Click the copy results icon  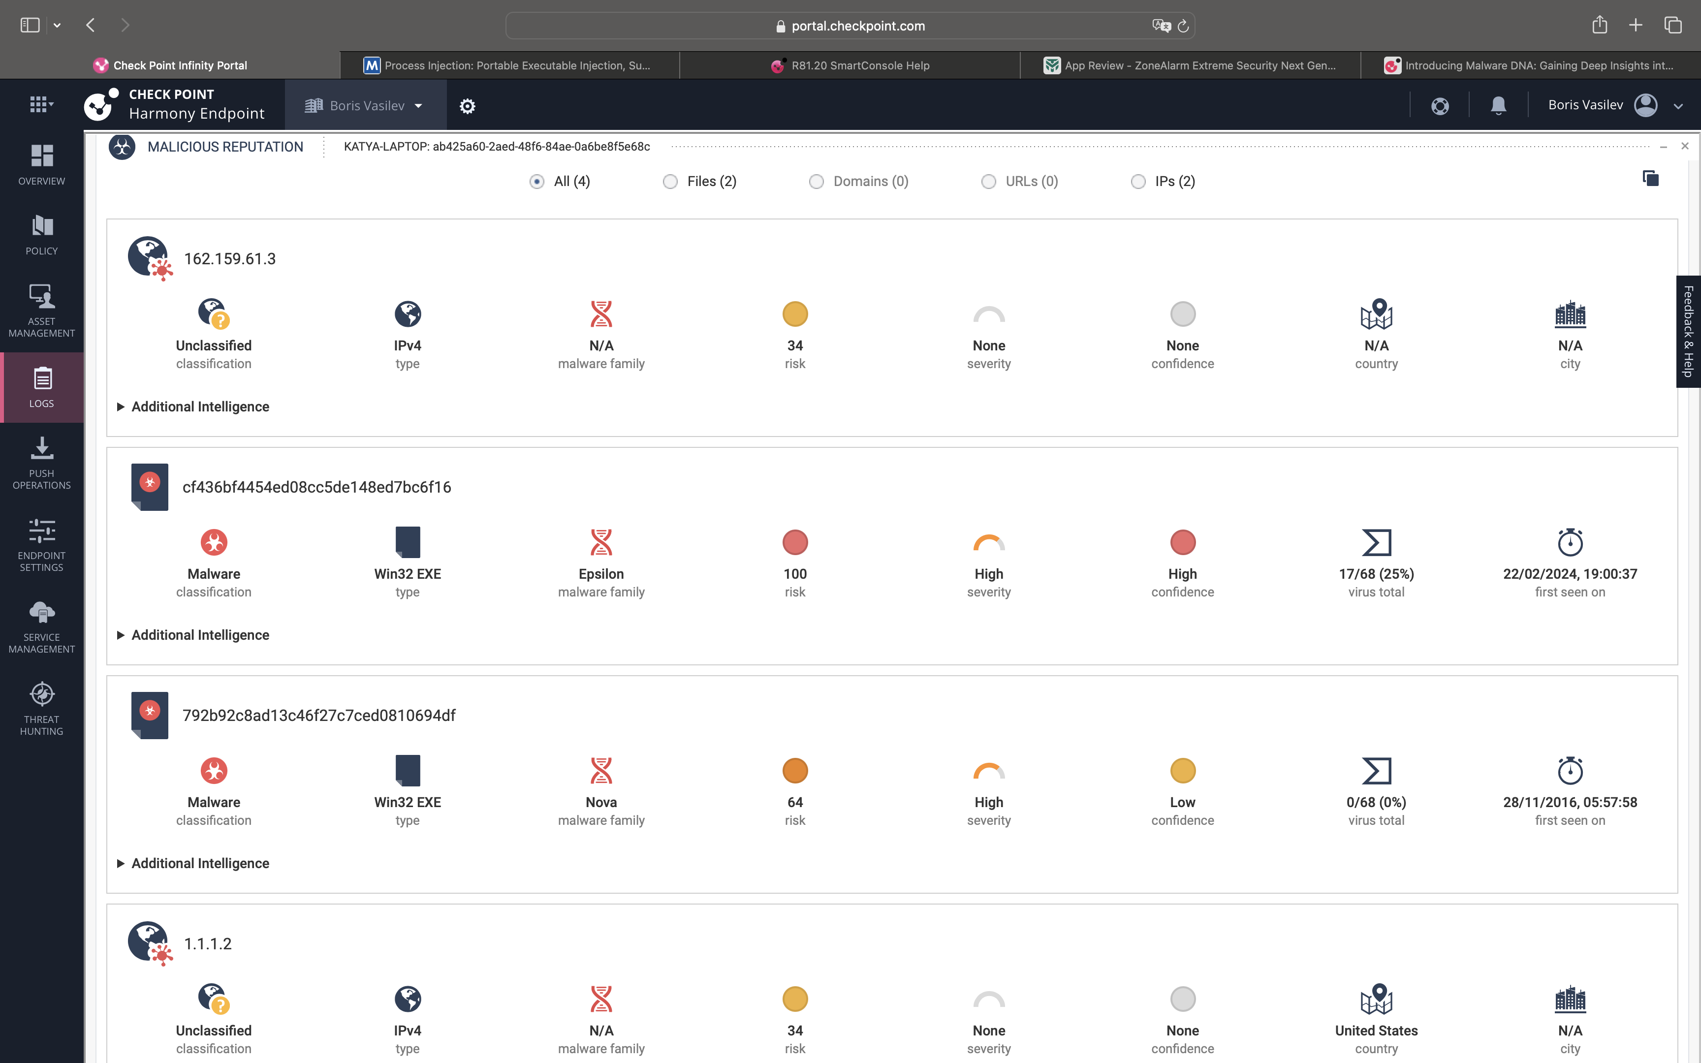(1650, 178)
